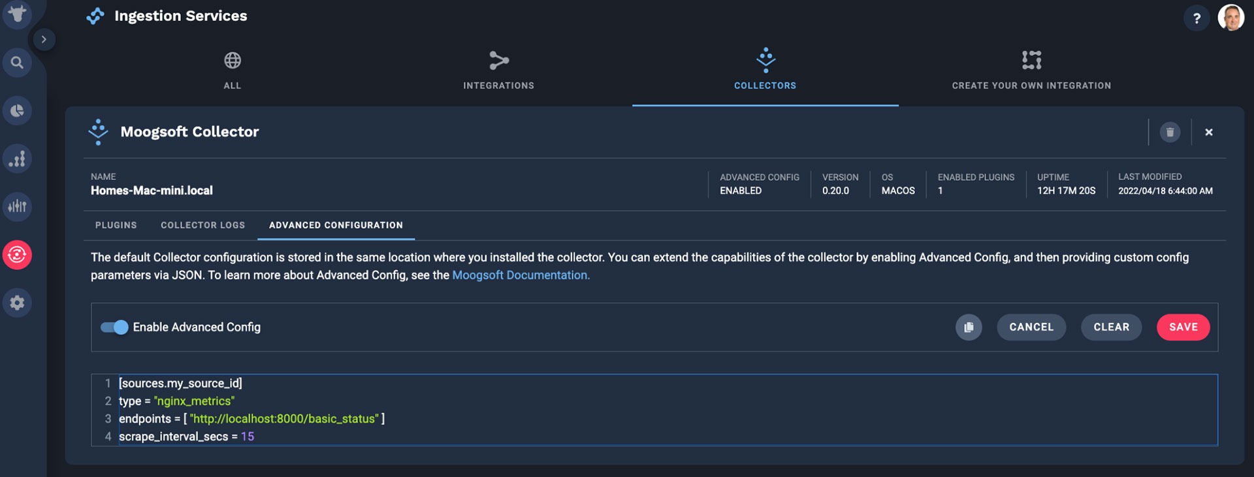
Task: Open the sliders equalizer sidebar icon
Action: 17,206
